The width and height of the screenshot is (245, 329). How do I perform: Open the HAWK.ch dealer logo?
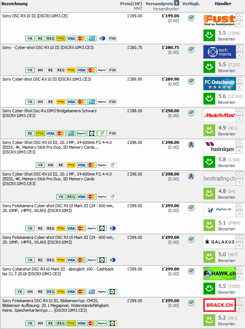pyautogui.click(x=219, y=273)
